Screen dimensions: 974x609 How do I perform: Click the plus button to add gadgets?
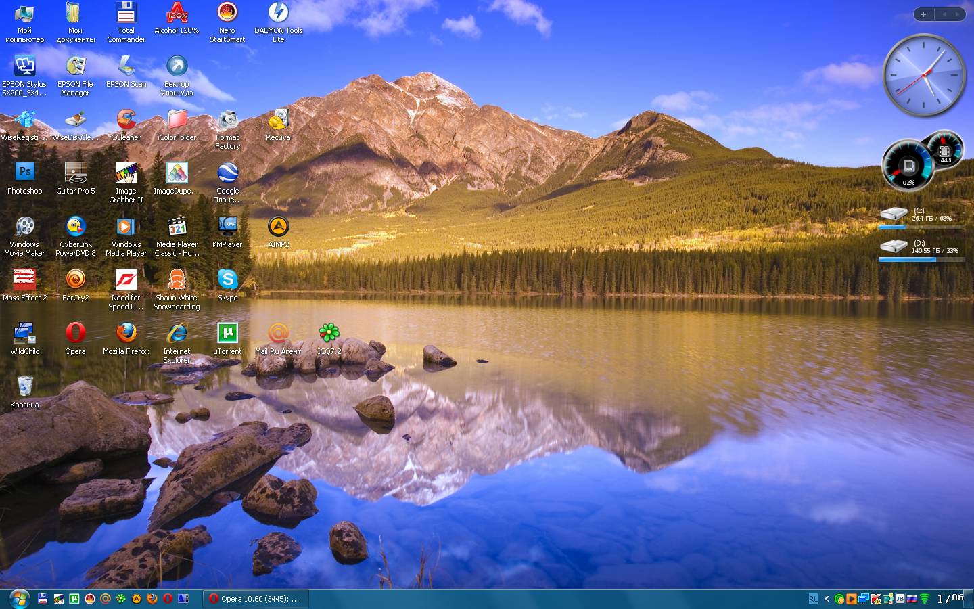point(923,14)
